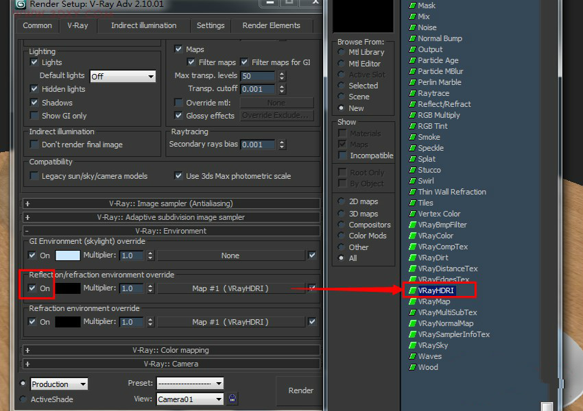Select the 2D maps radio button
583x411 pixels.
[341, 201]
